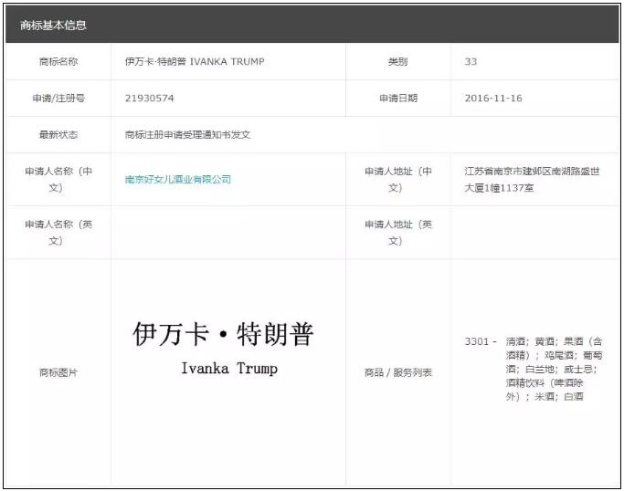Select the 江苏省南京市 address text
The height and width of the screenshot is (491, 624).
[x=532, y=179]
